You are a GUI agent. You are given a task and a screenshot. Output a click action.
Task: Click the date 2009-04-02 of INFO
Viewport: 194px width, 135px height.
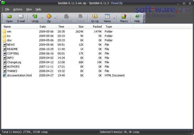point(46,58)
